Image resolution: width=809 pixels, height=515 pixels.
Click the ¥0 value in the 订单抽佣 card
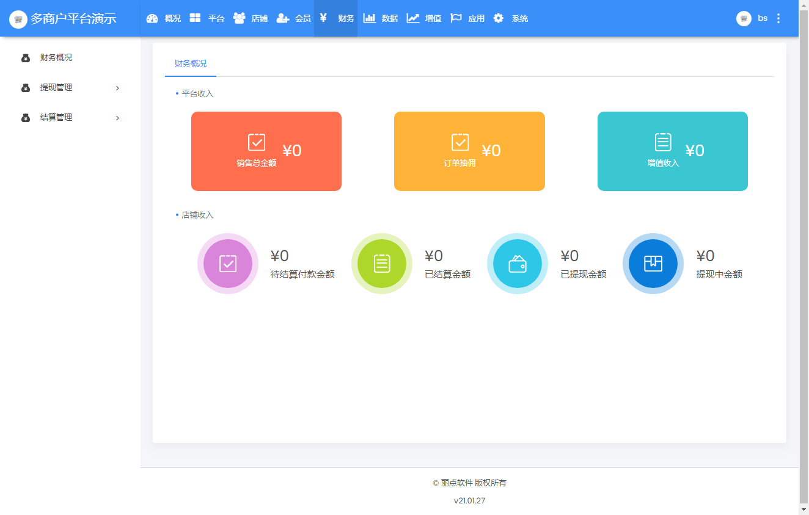click(491, 151)
